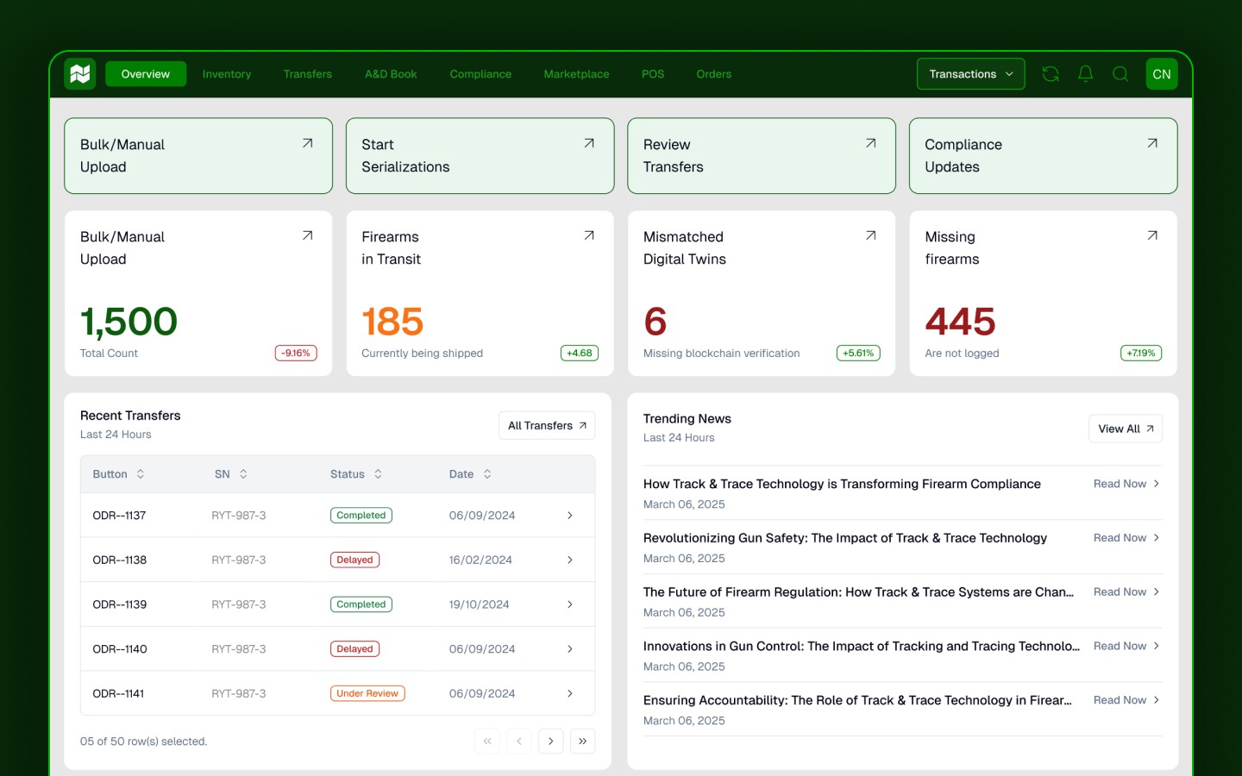Click the Recent Transfers heading
This screenshot has height=776, width=1242.
click(130, 416)
